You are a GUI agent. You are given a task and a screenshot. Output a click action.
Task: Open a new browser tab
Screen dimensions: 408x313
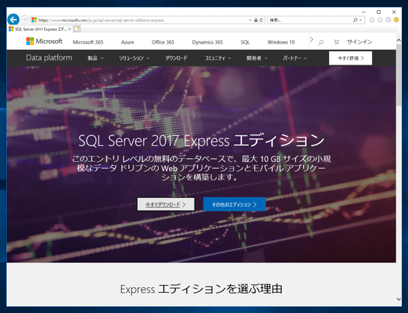(x=76, y=29)
